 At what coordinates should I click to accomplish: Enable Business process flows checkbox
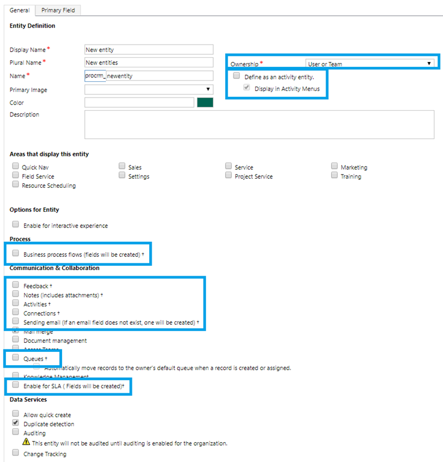[16, 254]
